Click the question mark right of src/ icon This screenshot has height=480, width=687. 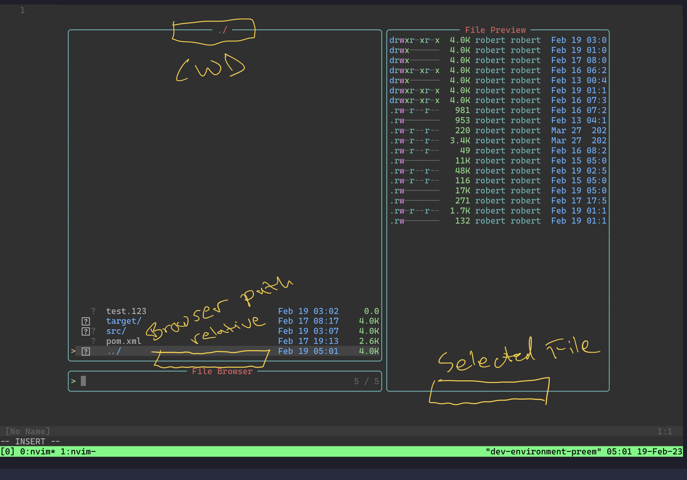click(x=93, y=331)
